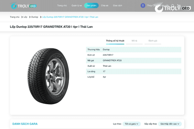The image size is (194, 129).
Task: Click the Kích cỡ label cell
Action: pyautogui.click(x=91, y=55)
